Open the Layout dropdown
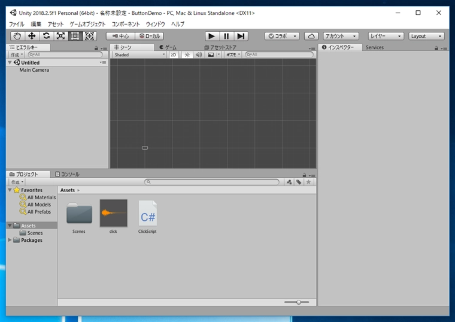The width and height of the screenshot is (455, 322). (x=426, y=36)
